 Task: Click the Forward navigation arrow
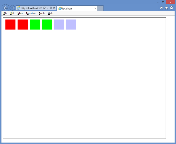coord(13,8)
